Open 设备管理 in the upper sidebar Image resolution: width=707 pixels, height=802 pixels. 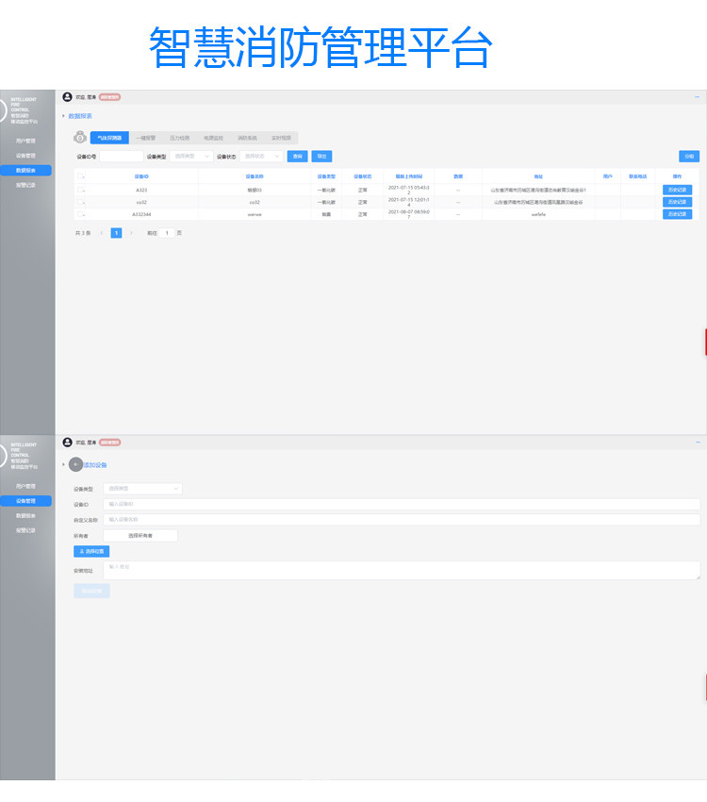click(25, 156)
